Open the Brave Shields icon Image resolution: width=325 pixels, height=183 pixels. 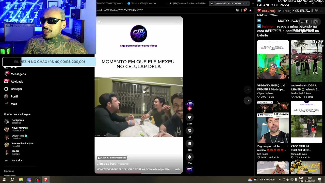pyautogui.click(x=245, y=10)
